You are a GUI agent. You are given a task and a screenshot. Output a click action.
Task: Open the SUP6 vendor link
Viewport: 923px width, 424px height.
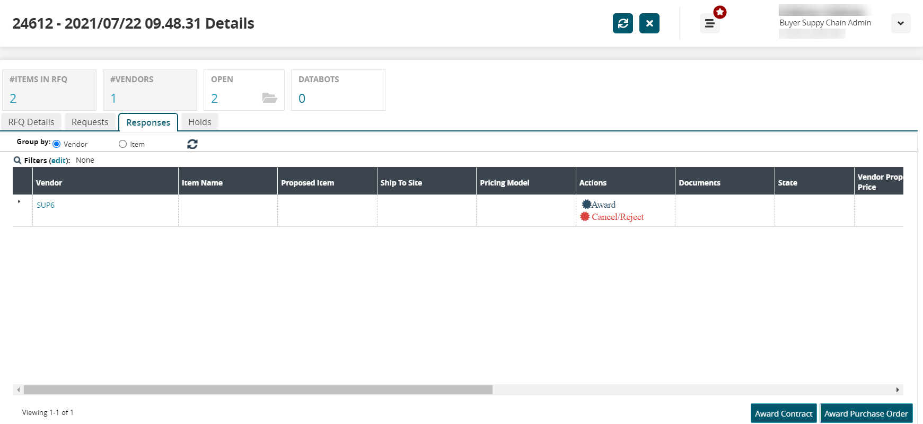pyautogui.click(x=46, y=205)
